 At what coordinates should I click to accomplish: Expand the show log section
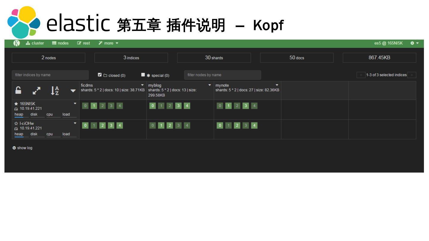[x=22, y=148]
